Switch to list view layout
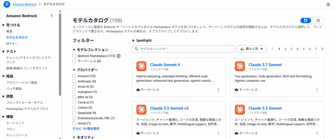Viewport: 335px width, 139px height. click(318, 20)
